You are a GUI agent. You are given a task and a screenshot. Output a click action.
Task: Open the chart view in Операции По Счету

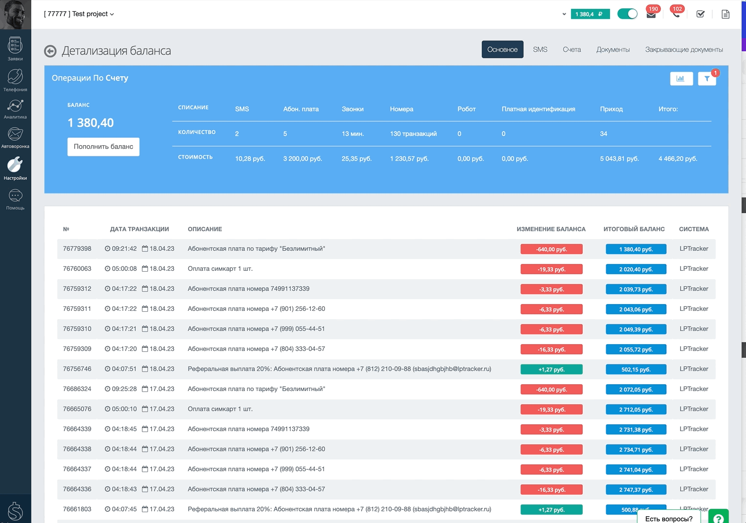pos(681,78)
